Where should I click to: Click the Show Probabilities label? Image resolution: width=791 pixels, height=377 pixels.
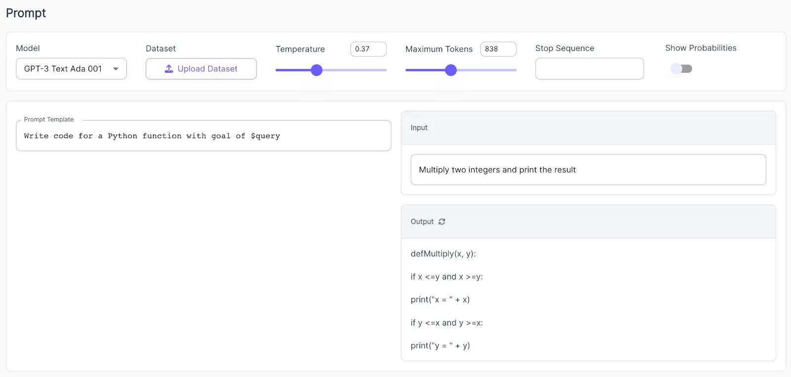(x=701, y=48)
